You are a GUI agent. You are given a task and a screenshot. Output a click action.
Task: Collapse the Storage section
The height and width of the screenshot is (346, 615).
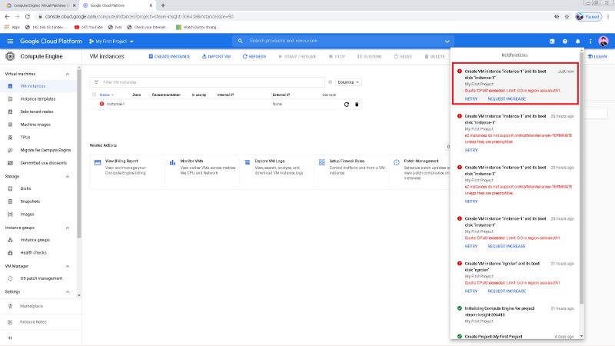click(x=68, y=177)
